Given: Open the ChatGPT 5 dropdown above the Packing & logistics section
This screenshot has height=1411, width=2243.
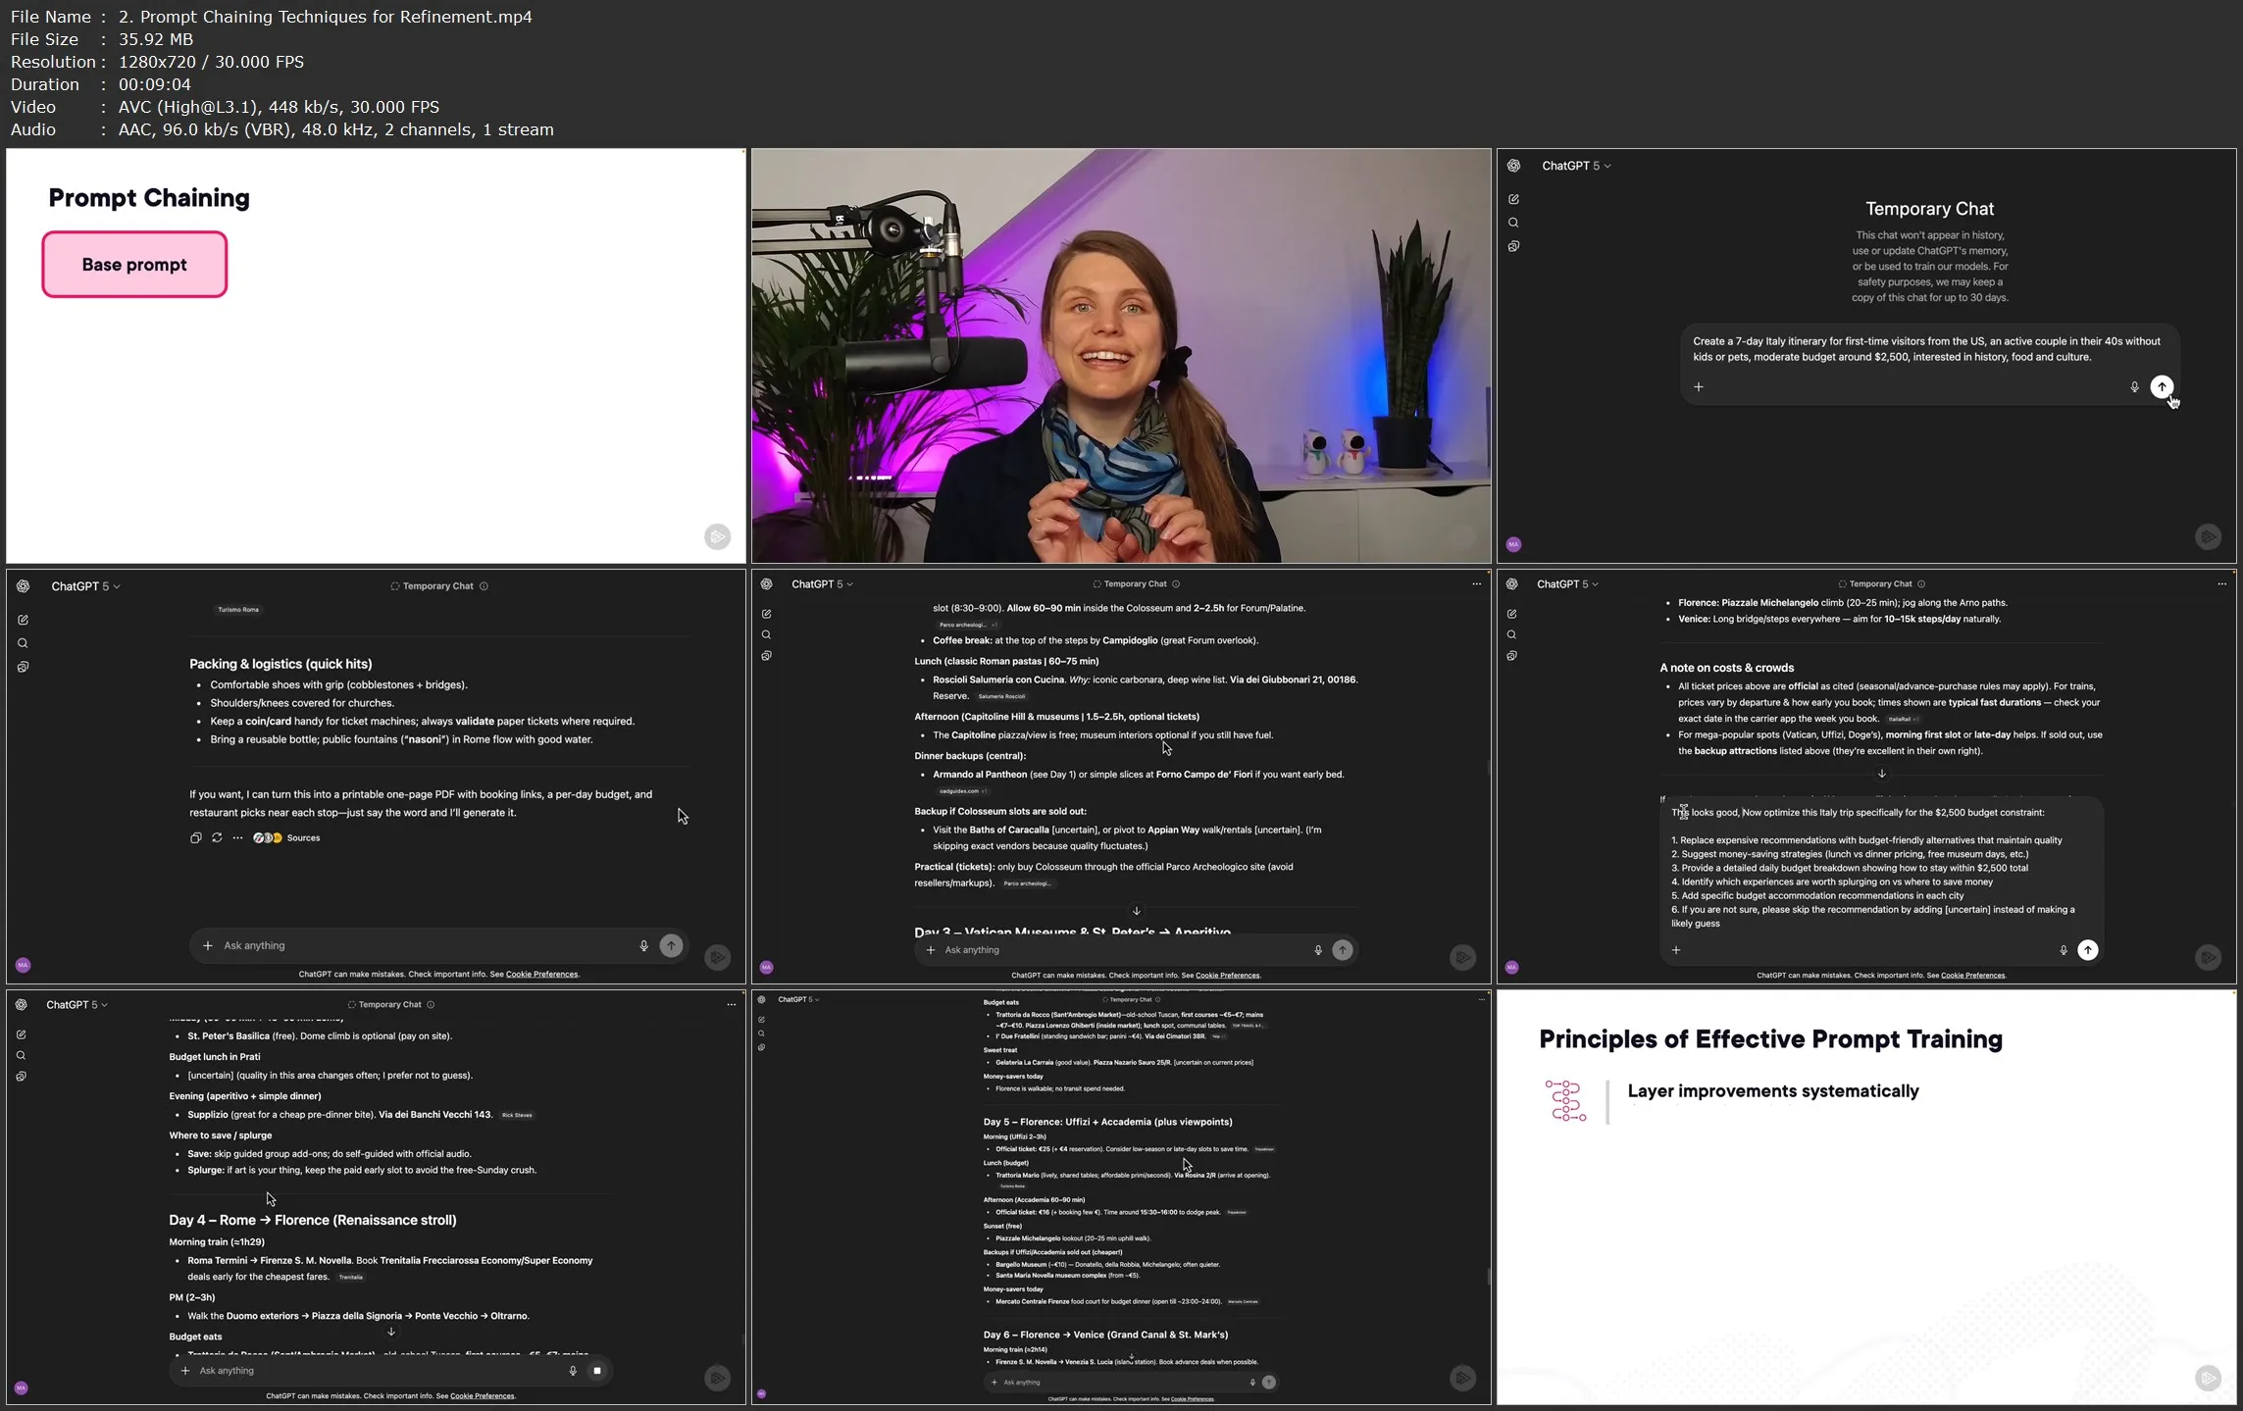Looking at the screenshot, I should [85, 586].
